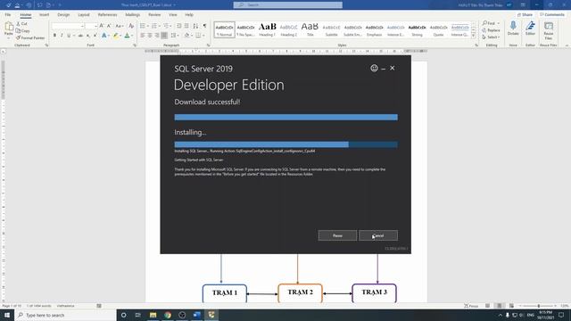Open File Explorer from the taskbar
Viewport: 571px width, 321px height.
[153, 315]
